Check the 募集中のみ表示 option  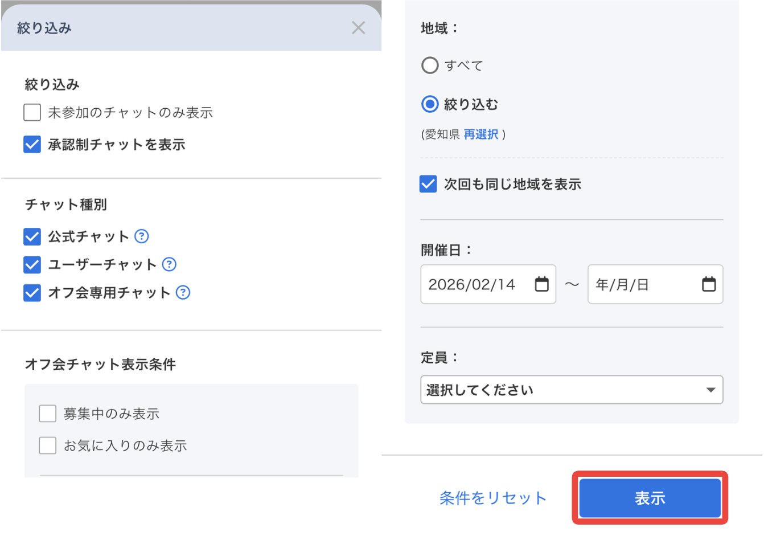[47, 414]
